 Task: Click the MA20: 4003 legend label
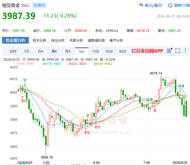click(x=77, y=64)
